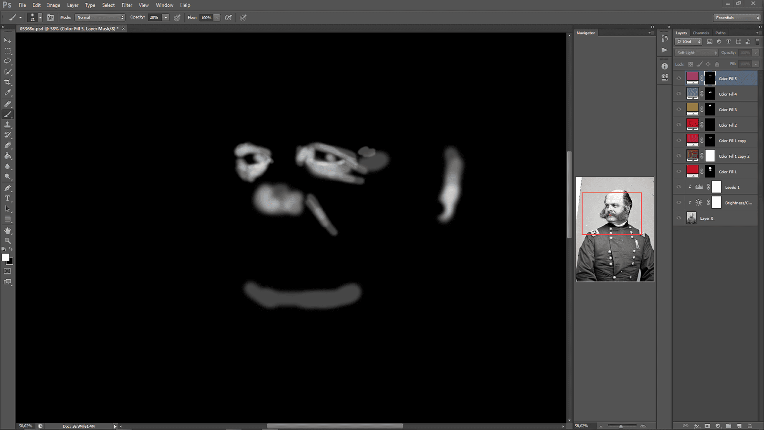Open the Actions panel play icon

(665, 50)
